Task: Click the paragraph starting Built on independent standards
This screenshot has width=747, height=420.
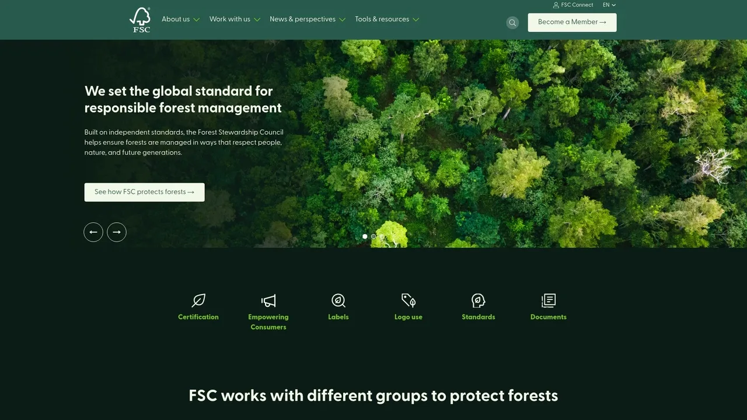Action: (x=184, y=142)
